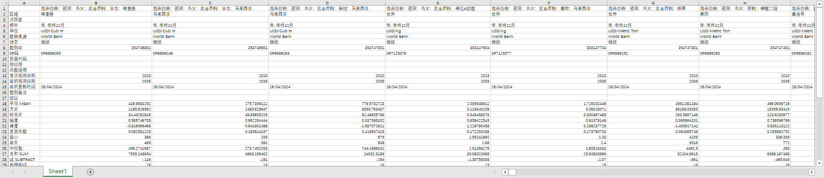This screenshot has height=178, width=824.
Task: Click cell with SR7125076
Action: (x=438, y=53)
